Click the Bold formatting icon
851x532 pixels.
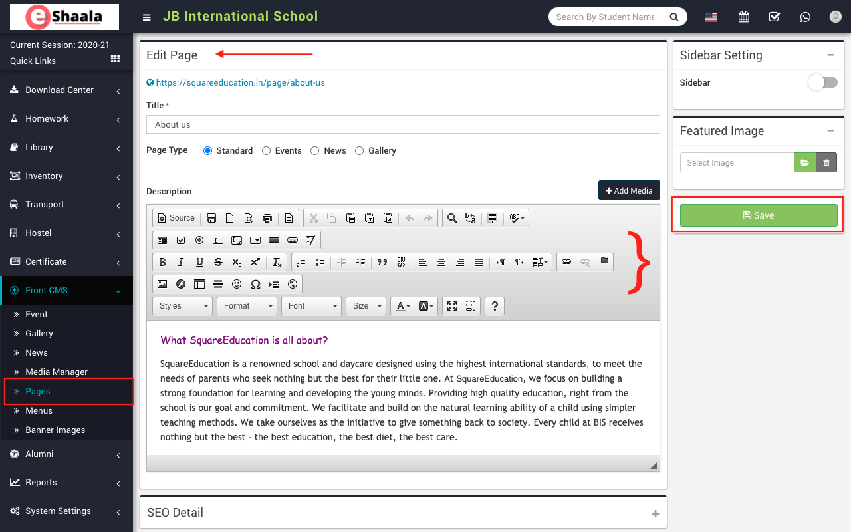point(162,262)
